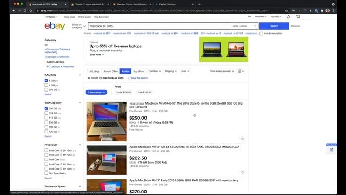
Task: Go back with the browser back arrow
Action: [x=14, y=11]
